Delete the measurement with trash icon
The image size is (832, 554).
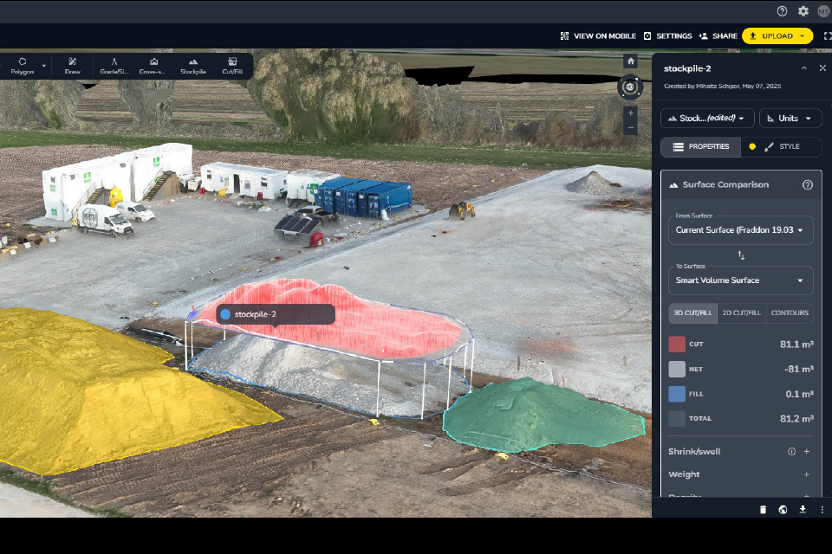pos(763,509)
